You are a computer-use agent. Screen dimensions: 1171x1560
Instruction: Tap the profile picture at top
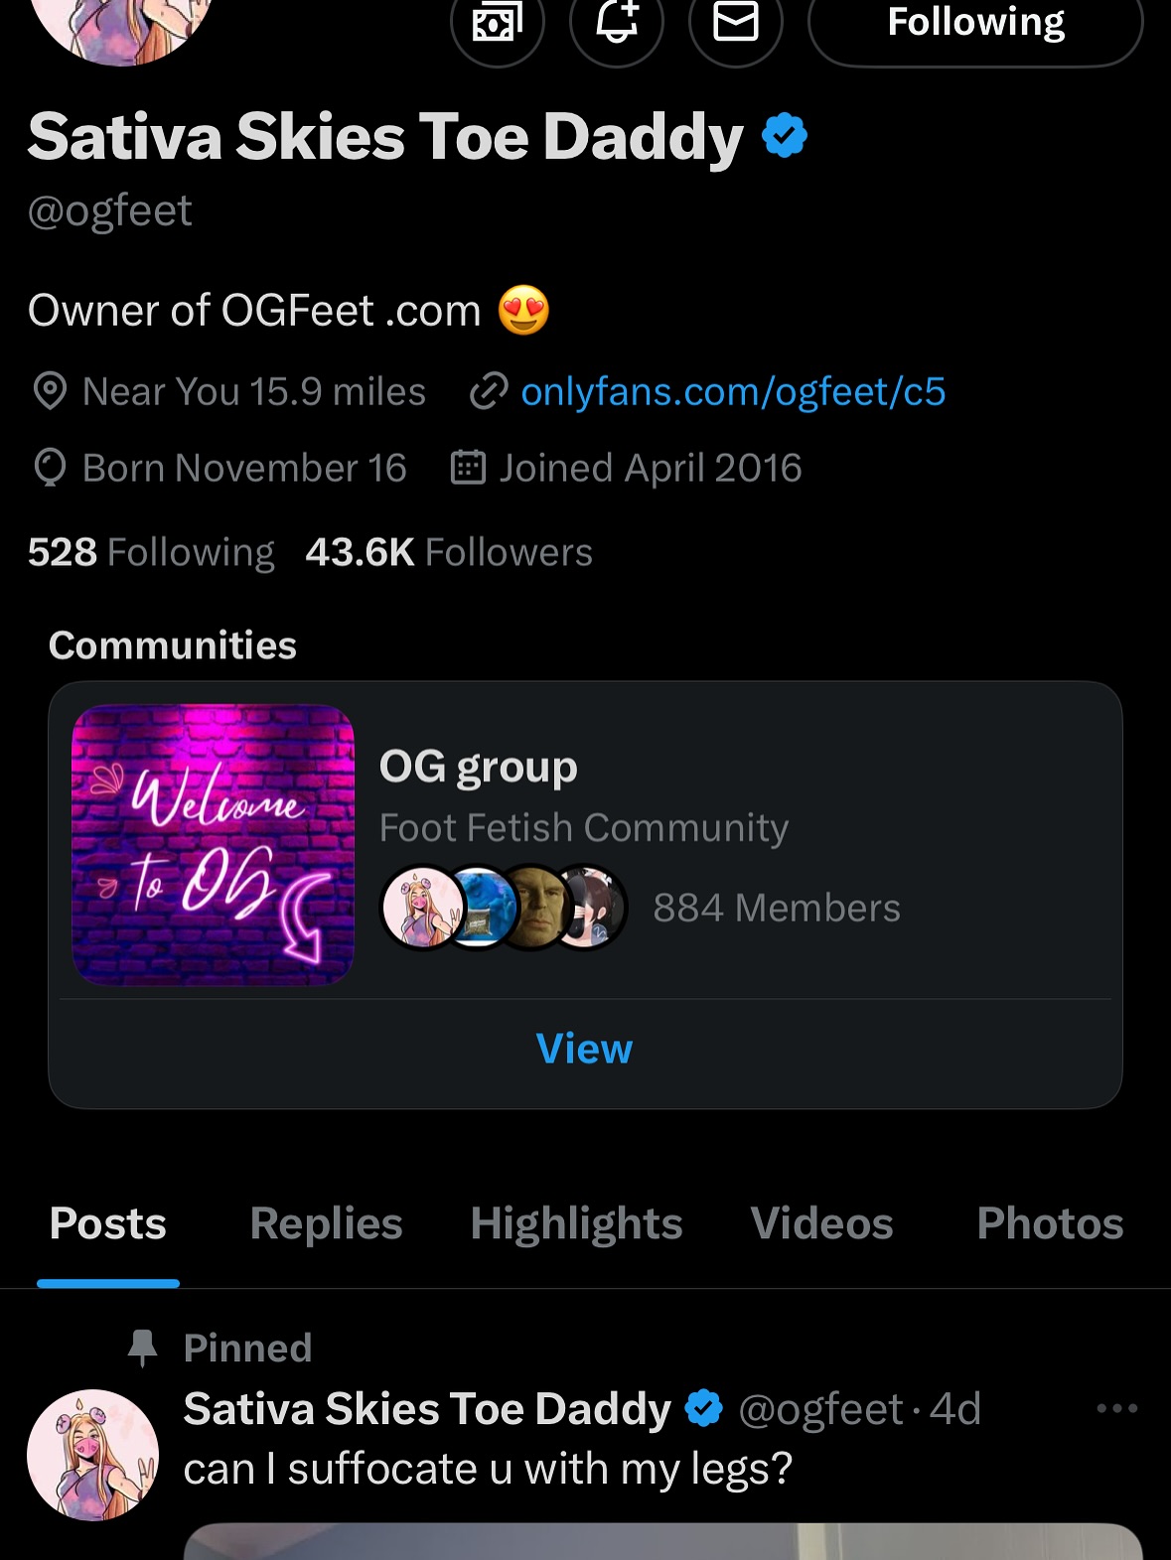click(x=122, y=25)
